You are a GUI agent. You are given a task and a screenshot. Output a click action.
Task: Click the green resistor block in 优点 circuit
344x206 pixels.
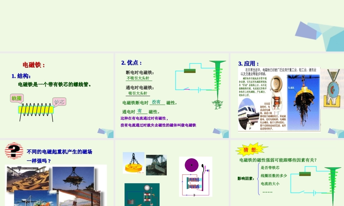tap(190, 71)
